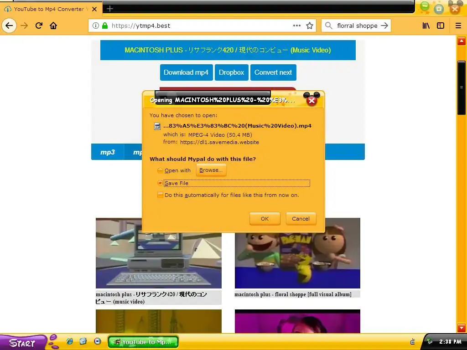This screenshot has width=467, height=350.
Task: Select the Save File radio option
Action: click(160, 183)
